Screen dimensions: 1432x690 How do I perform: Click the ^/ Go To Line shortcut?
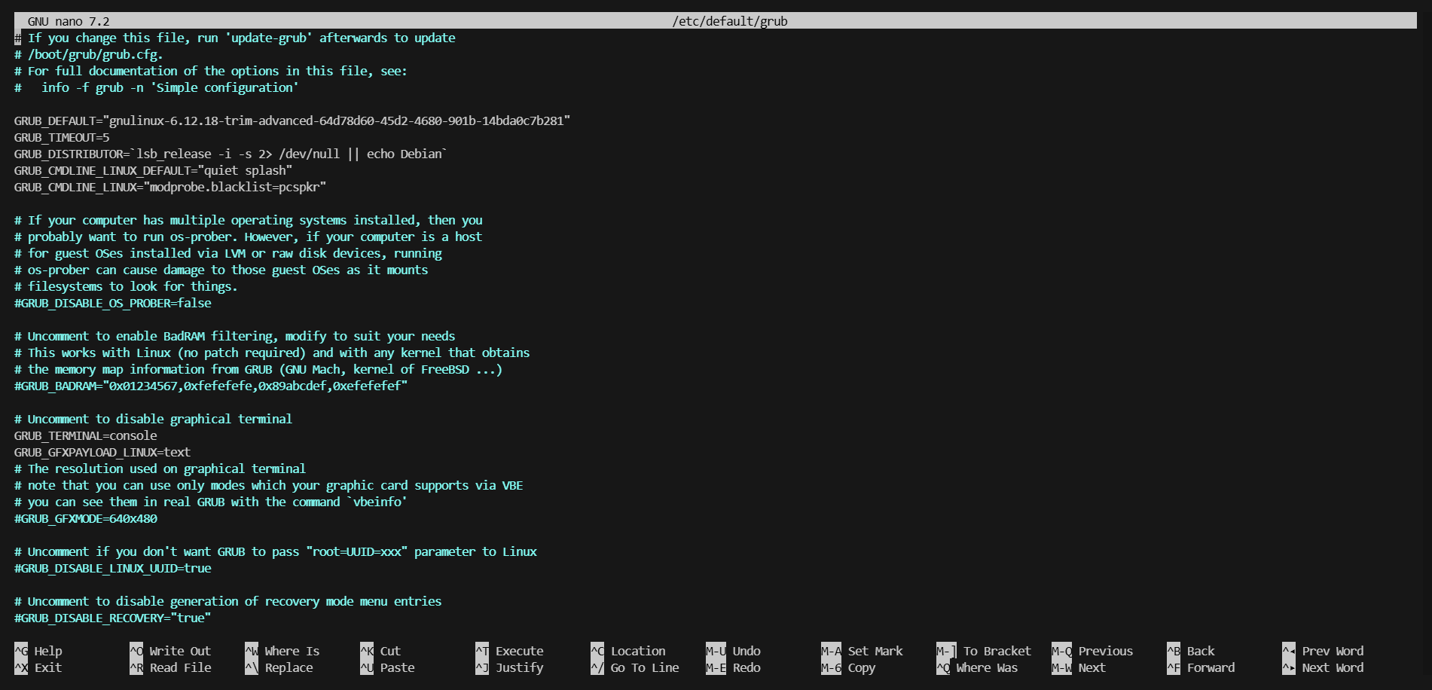pyautogui.click(x=635, y=667)
